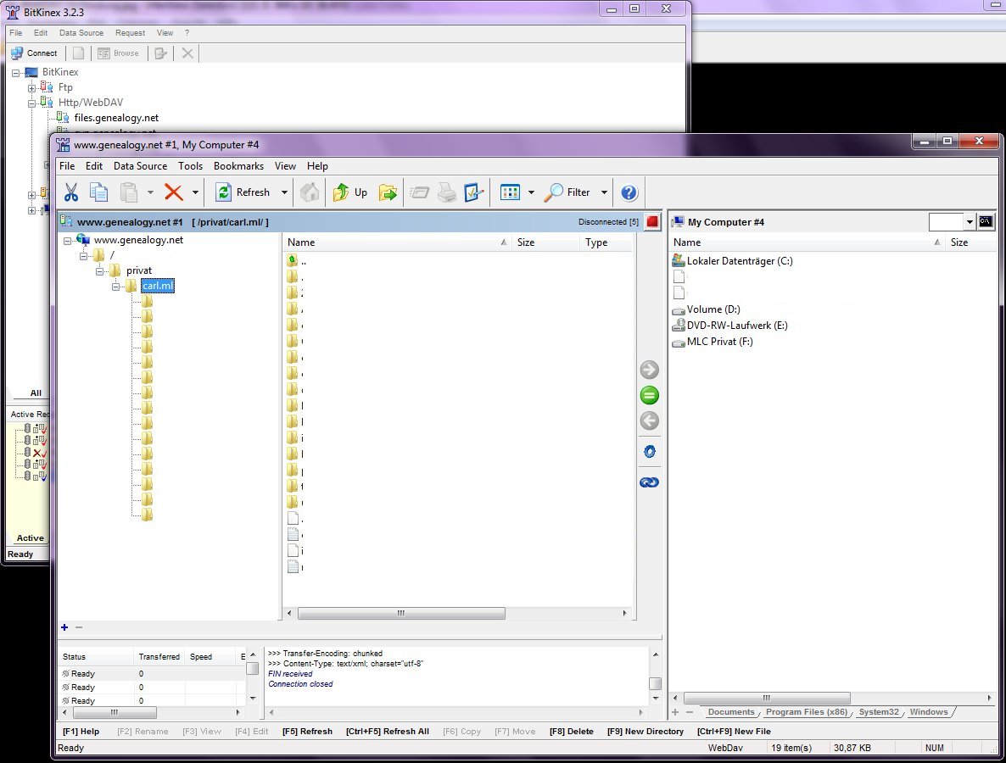Open the My Computer path dropdown
1006x763 pixels.
(970, 222)
